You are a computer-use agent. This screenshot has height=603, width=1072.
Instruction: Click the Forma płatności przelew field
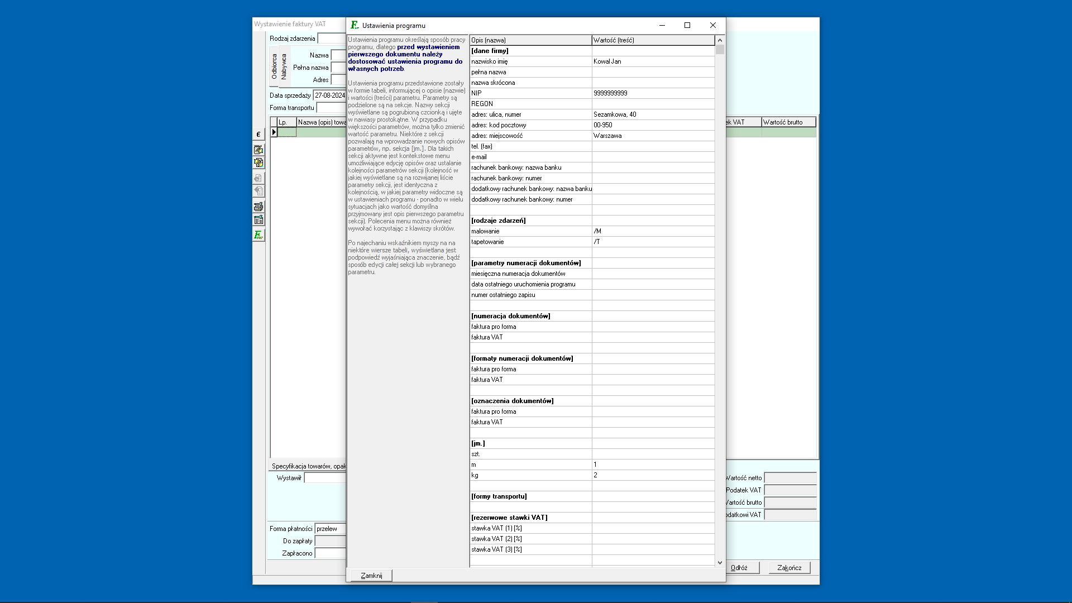tap(330, 529)
